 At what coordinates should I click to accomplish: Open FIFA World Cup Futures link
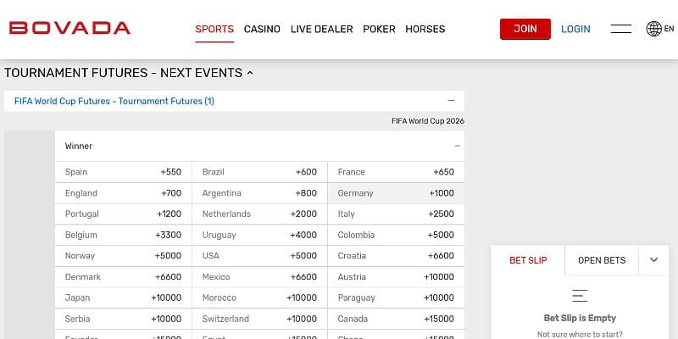[114, 101]
